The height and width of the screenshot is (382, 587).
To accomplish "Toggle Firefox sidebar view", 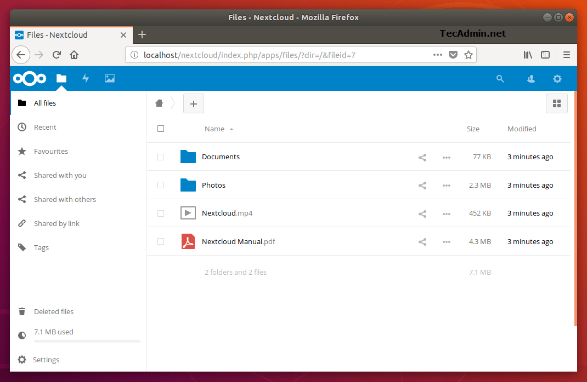I will (x=545, y=55).
